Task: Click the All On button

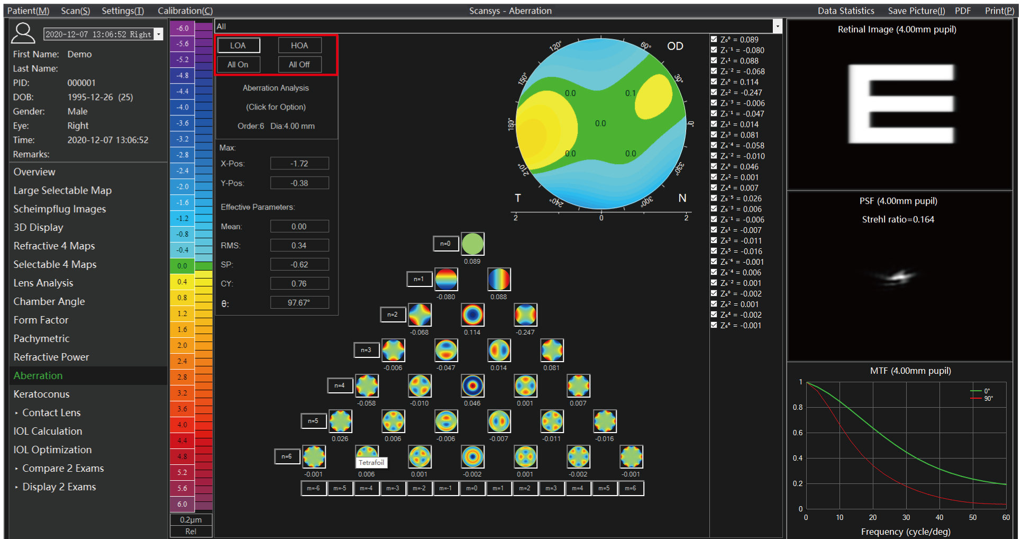Action: [238, 65]
